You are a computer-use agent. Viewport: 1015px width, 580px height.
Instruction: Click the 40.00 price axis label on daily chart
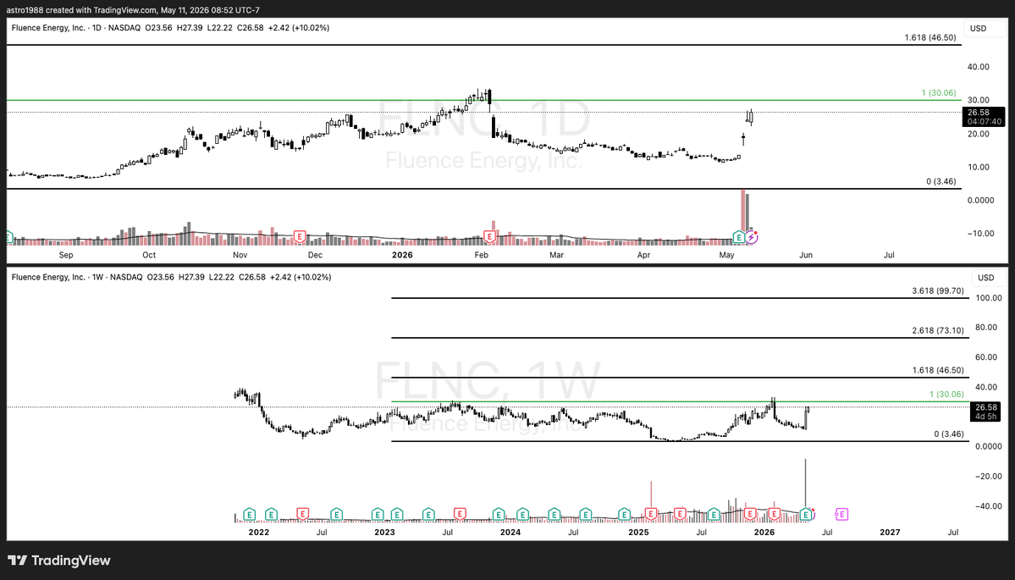click(x=978, y=67)
